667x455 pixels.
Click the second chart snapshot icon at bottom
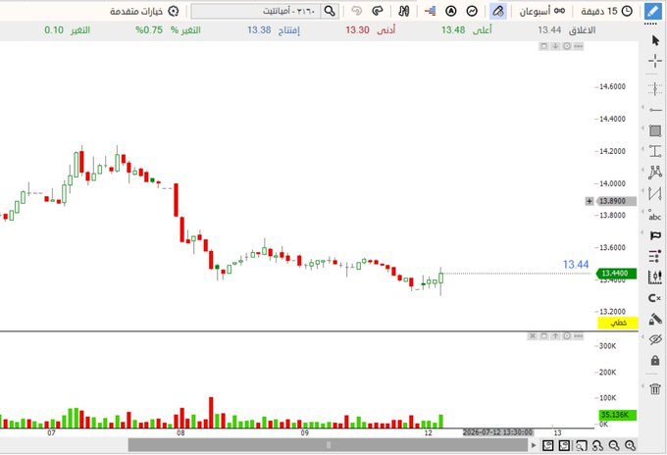(564, 445)
